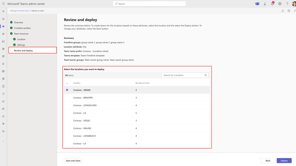296x166 pixels.
Task: Sort by Location column header
Action: pyautogui.click(x=77, y=83)
